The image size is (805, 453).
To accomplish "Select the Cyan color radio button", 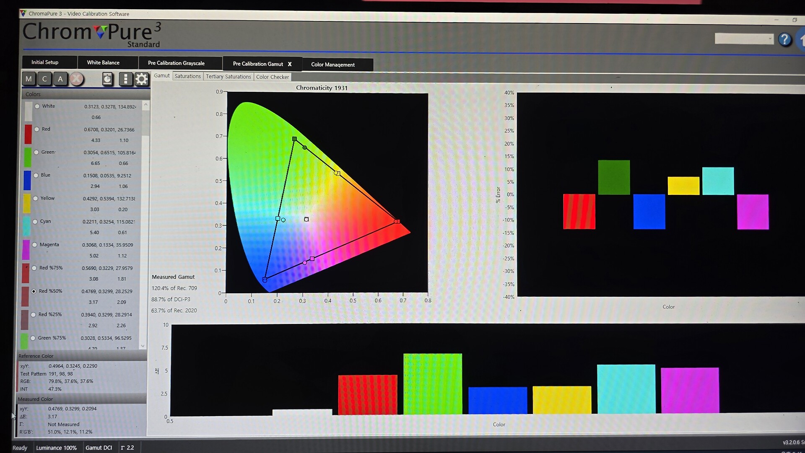I will 35,222.
